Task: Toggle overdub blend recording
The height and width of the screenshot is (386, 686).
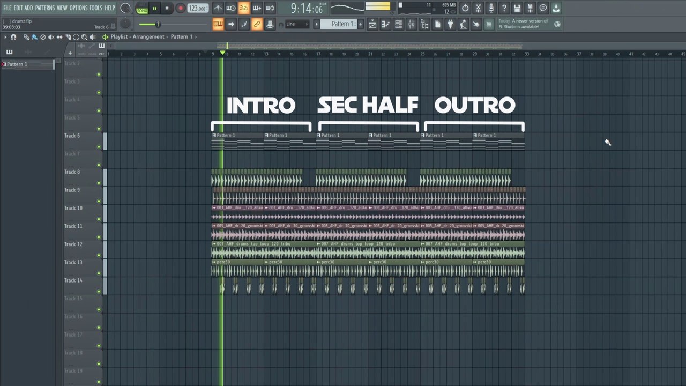Action: click(257, 8)
